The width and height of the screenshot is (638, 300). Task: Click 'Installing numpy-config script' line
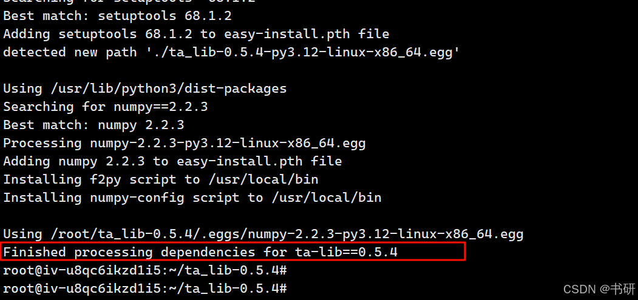click(x=192, y=198)
